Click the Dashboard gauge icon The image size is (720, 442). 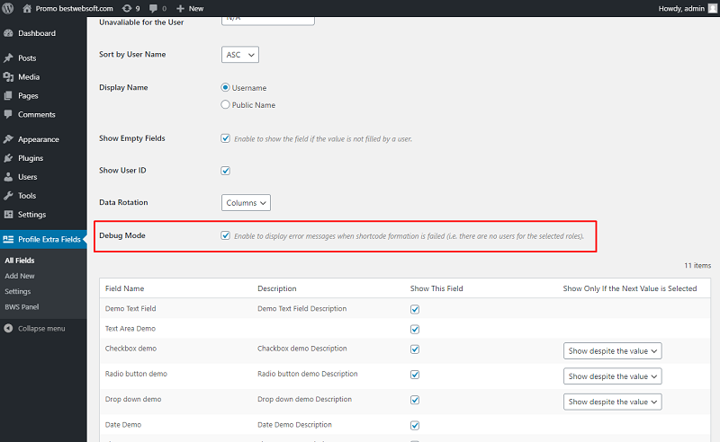(x=8, y=33)
